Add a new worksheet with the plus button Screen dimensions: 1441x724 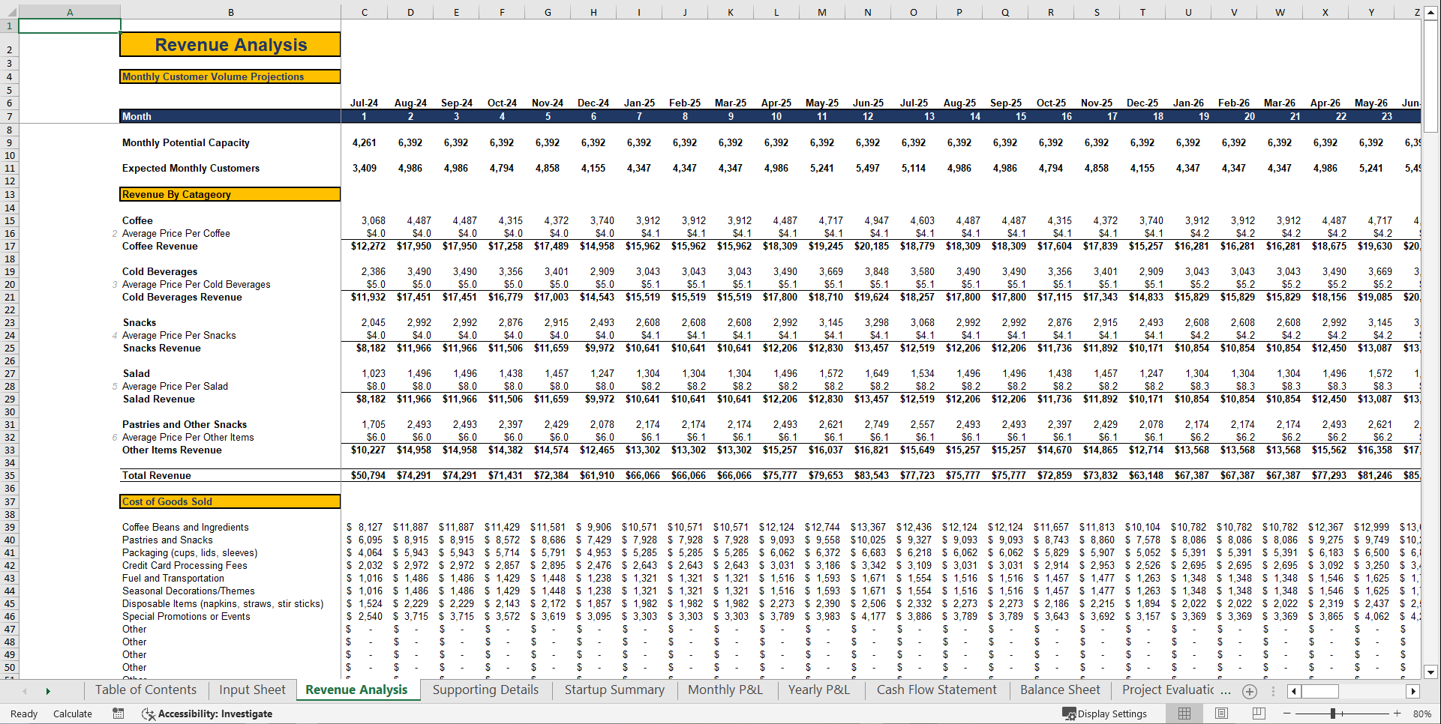click(x=1249, y=691)
